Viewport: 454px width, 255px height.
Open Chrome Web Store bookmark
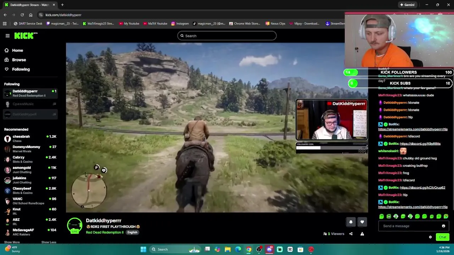click(245, 24)
